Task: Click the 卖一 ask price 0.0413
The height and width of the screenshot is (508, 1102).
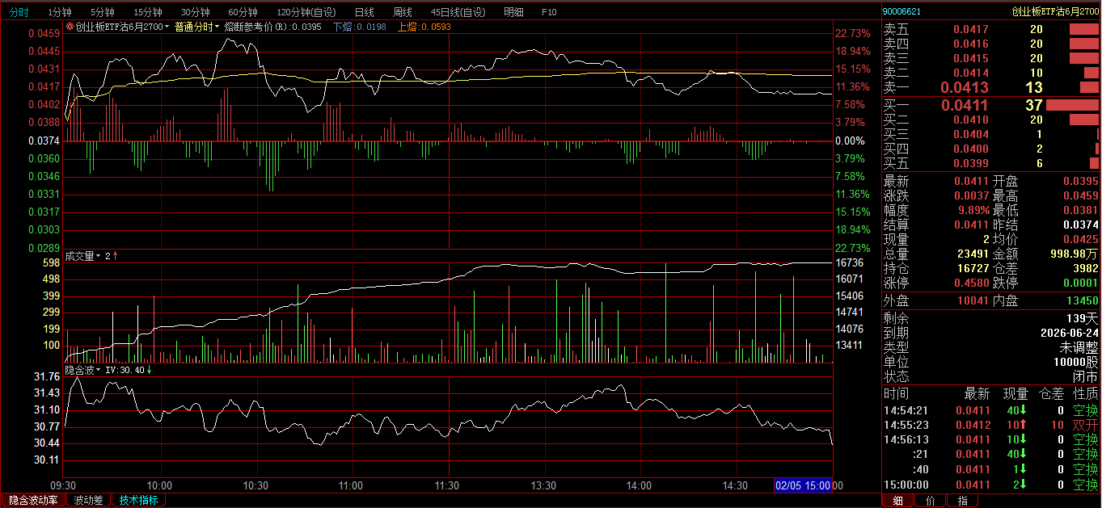Action: point(965,87)
